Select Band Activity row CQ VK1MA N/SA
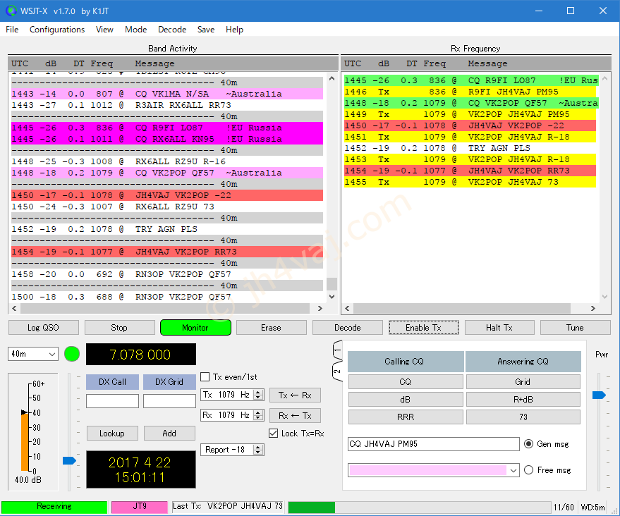620x516 pixels. tap(167, 94)
